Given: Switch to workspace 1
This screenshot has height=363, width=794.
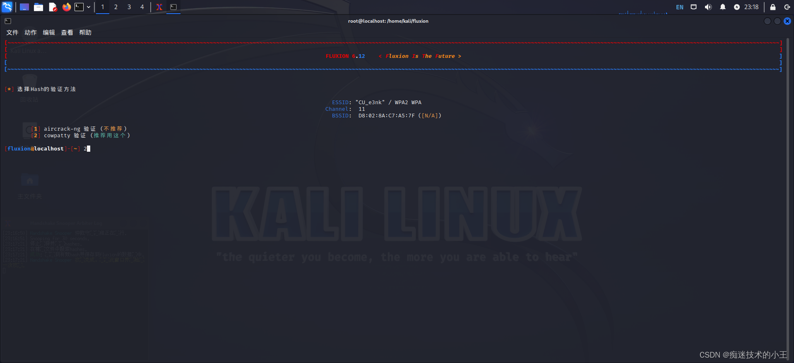Looking at the screenshot, I should pos(103,7).
